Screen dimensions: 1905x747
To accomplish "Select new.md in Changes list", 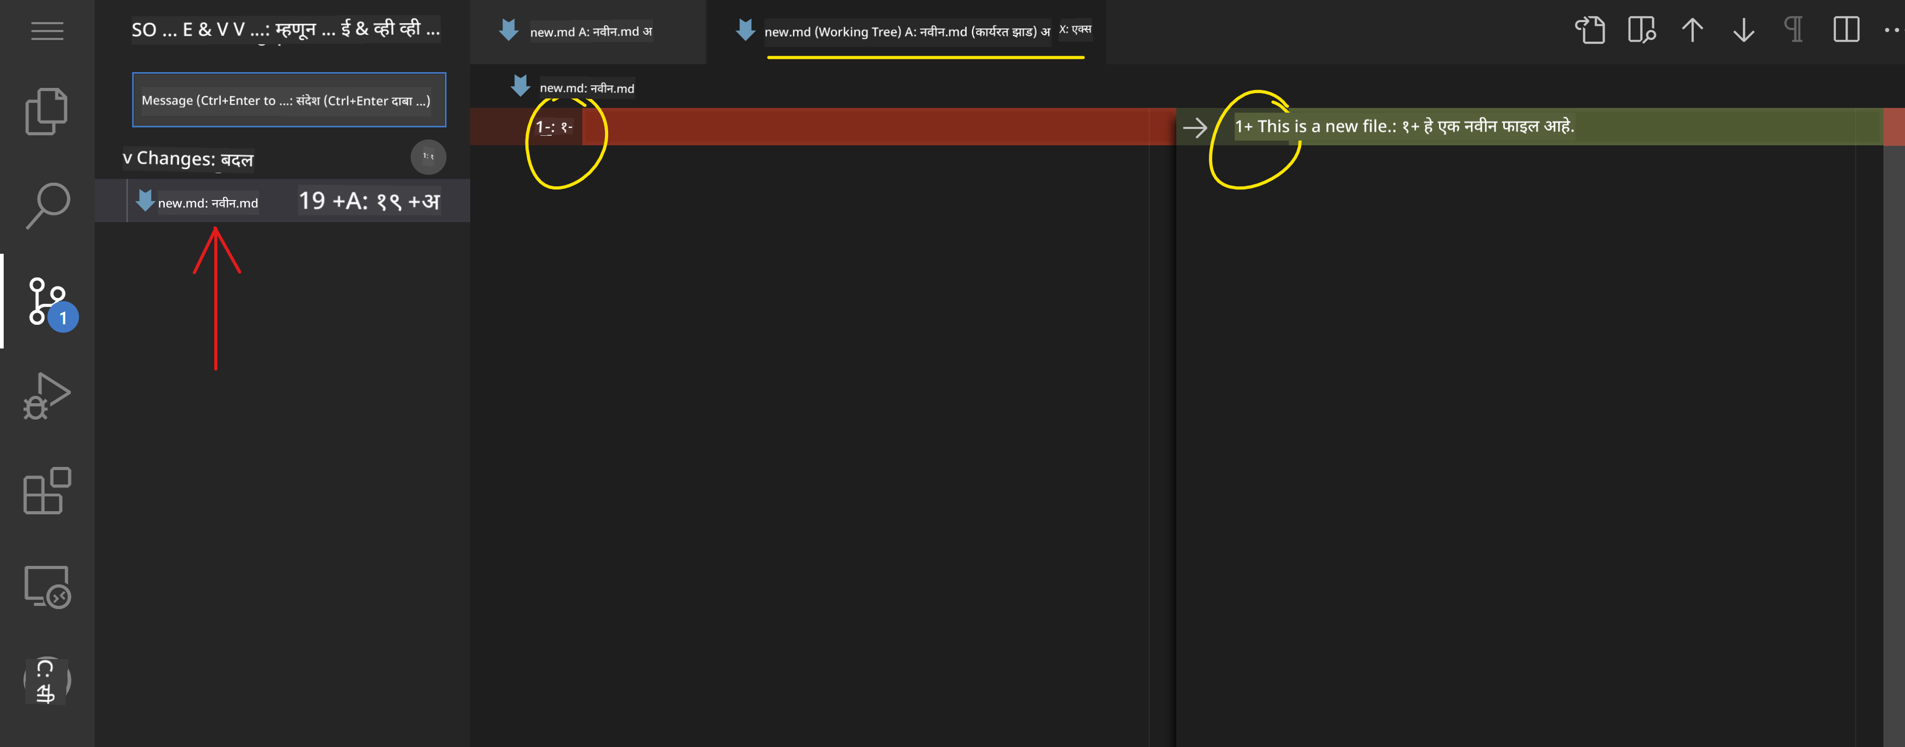I will [208, 203].
